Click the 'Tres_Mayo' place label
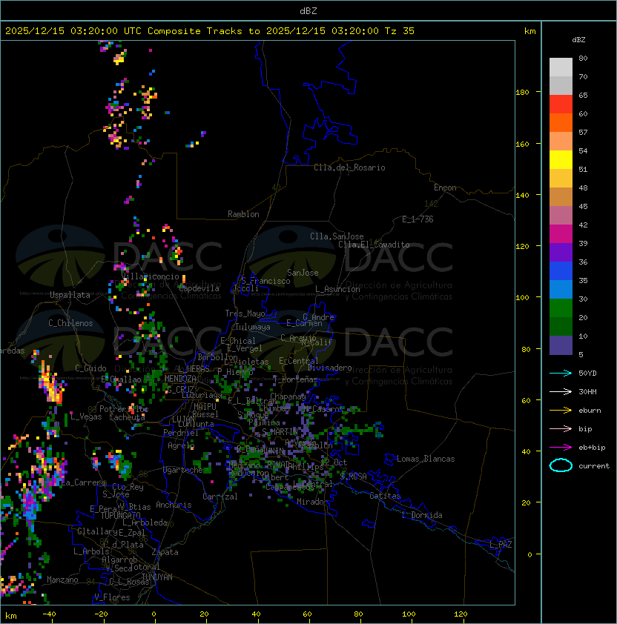Viewport: 617px width, 624px height. click(245, 313)
